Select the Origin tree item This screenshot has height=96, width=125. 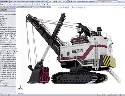[2, 26]
